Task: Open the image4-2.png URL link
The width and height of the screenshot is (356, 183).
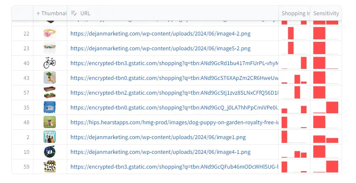Action: tap(161, 34)
